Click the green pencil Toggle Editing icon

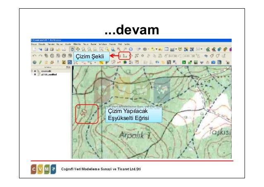[40, 62]
